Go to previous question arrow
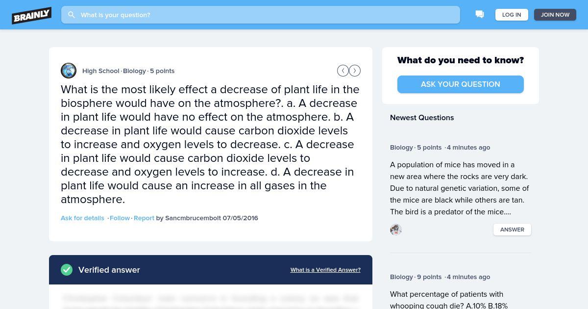This screenshot has width=588, height=309. (x=343, y=71)
